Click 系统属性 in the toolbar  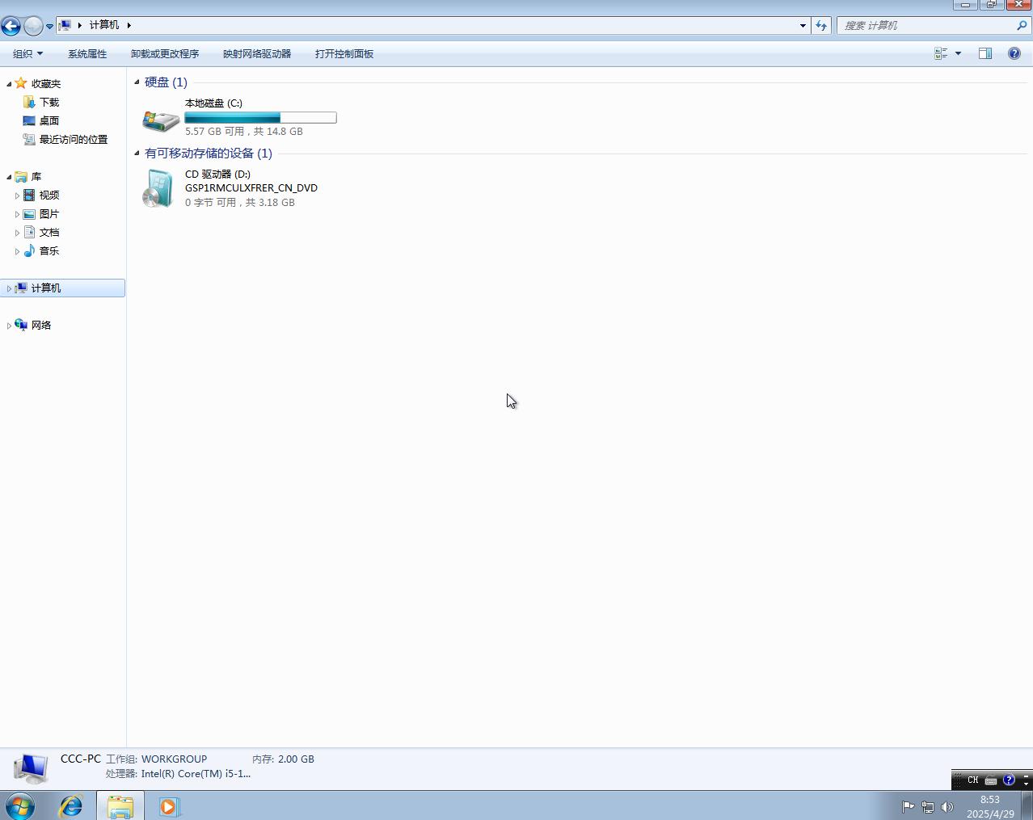click(87, 54)
